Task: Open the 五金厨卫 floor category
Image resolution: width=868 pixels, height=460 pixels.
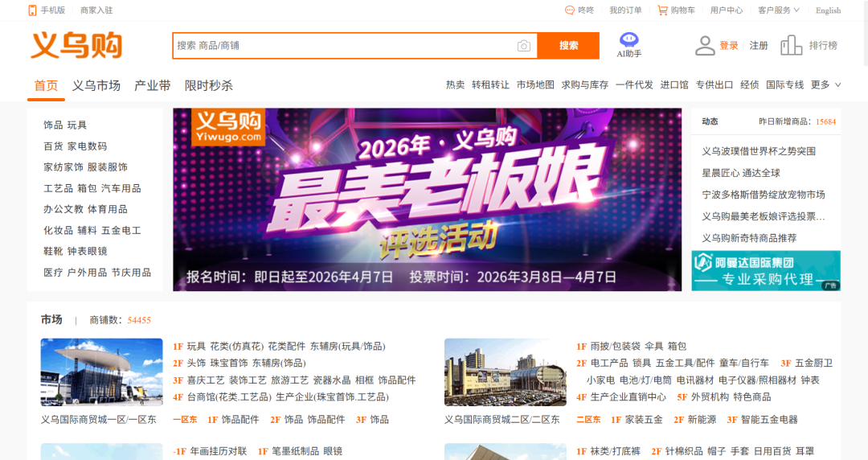Action: 813,363
